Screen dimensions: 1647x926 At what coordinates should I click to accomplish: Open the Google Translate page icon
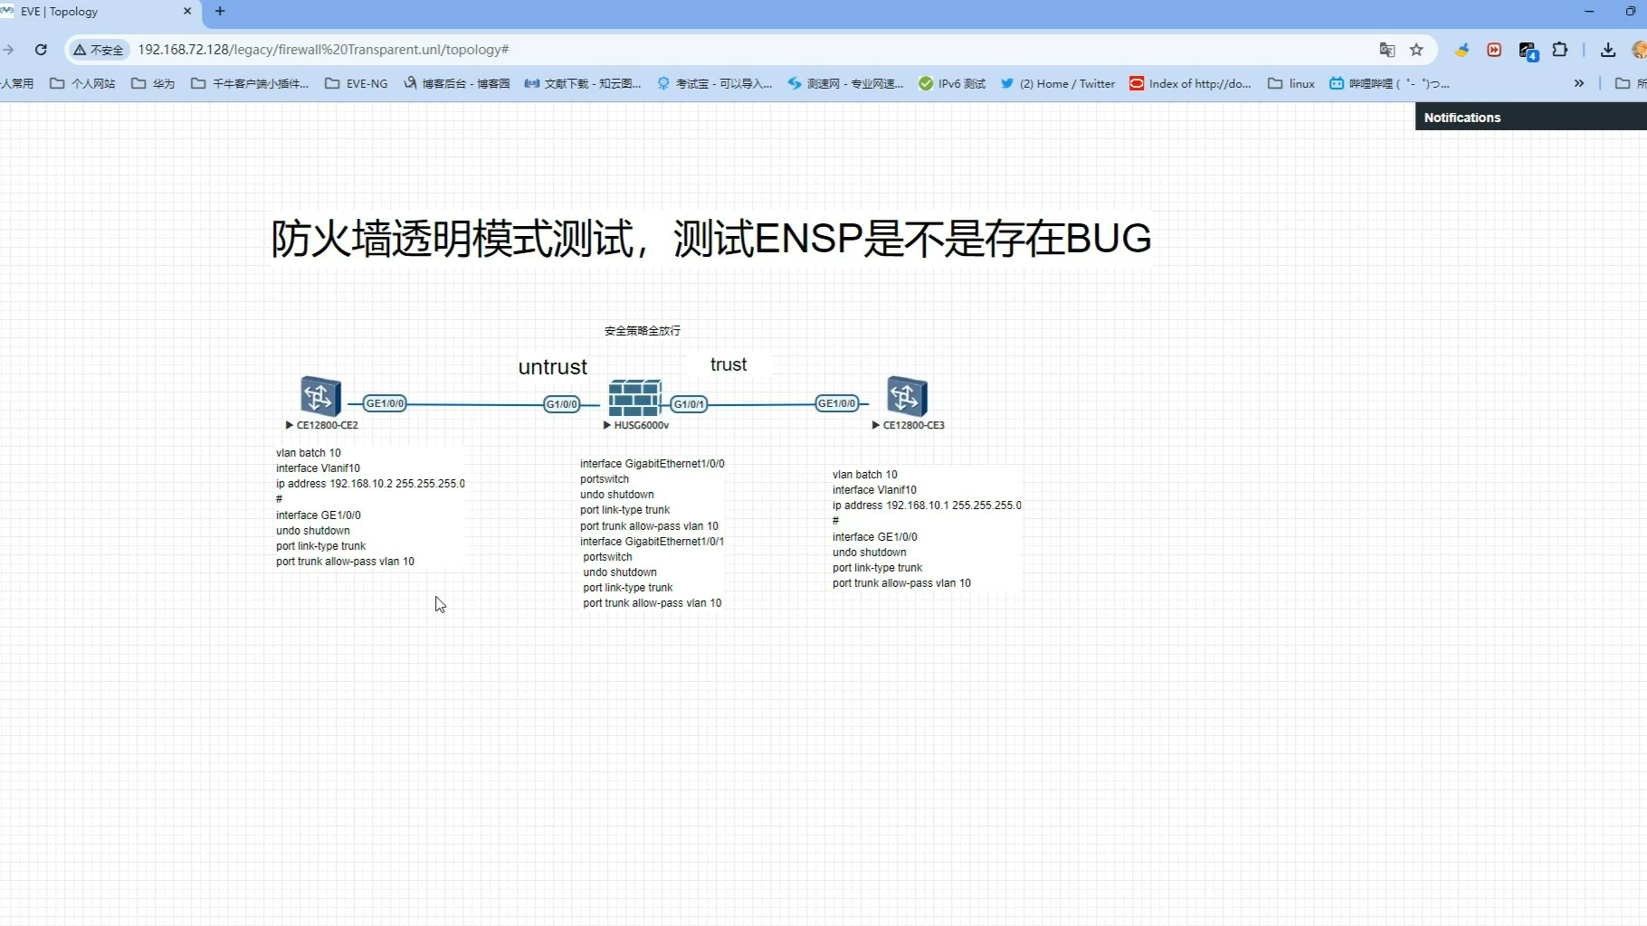[1386, 50]
